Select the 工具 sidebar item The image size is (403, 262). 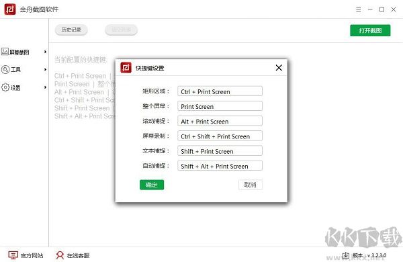pos(24,69)
